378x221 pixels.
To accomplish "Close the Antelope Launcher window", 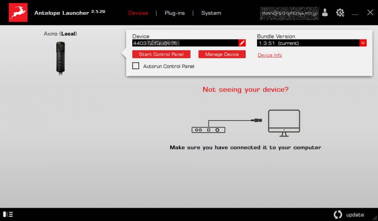I will click(x=370, y=12).
